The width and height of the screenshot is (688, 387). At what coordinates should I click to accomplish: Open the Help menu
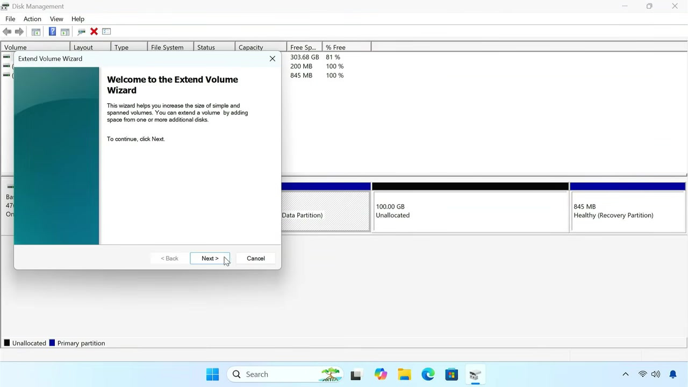coord(78,19)
